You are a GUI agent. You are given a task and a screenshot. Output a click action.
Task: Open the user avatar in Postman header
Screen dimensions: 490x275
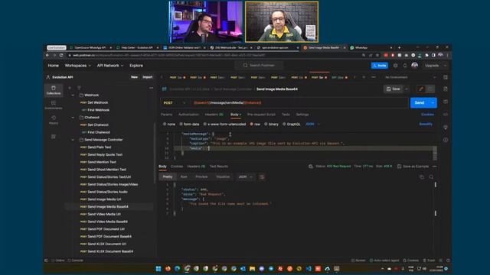[415, 66]
